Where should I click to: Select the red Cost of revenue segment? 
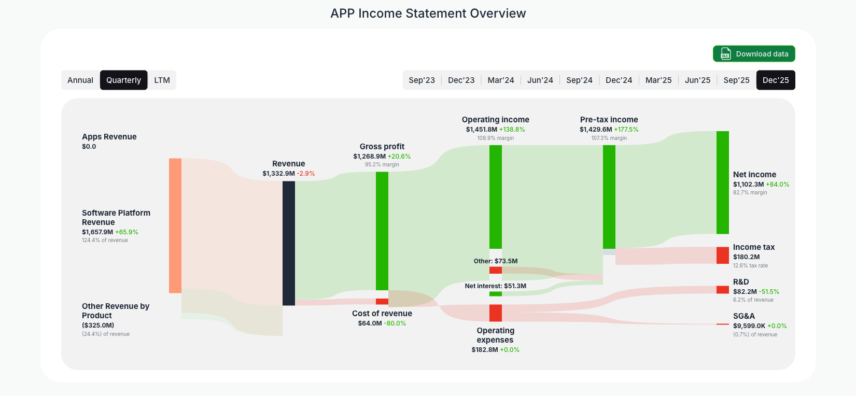tap(381, 301)
